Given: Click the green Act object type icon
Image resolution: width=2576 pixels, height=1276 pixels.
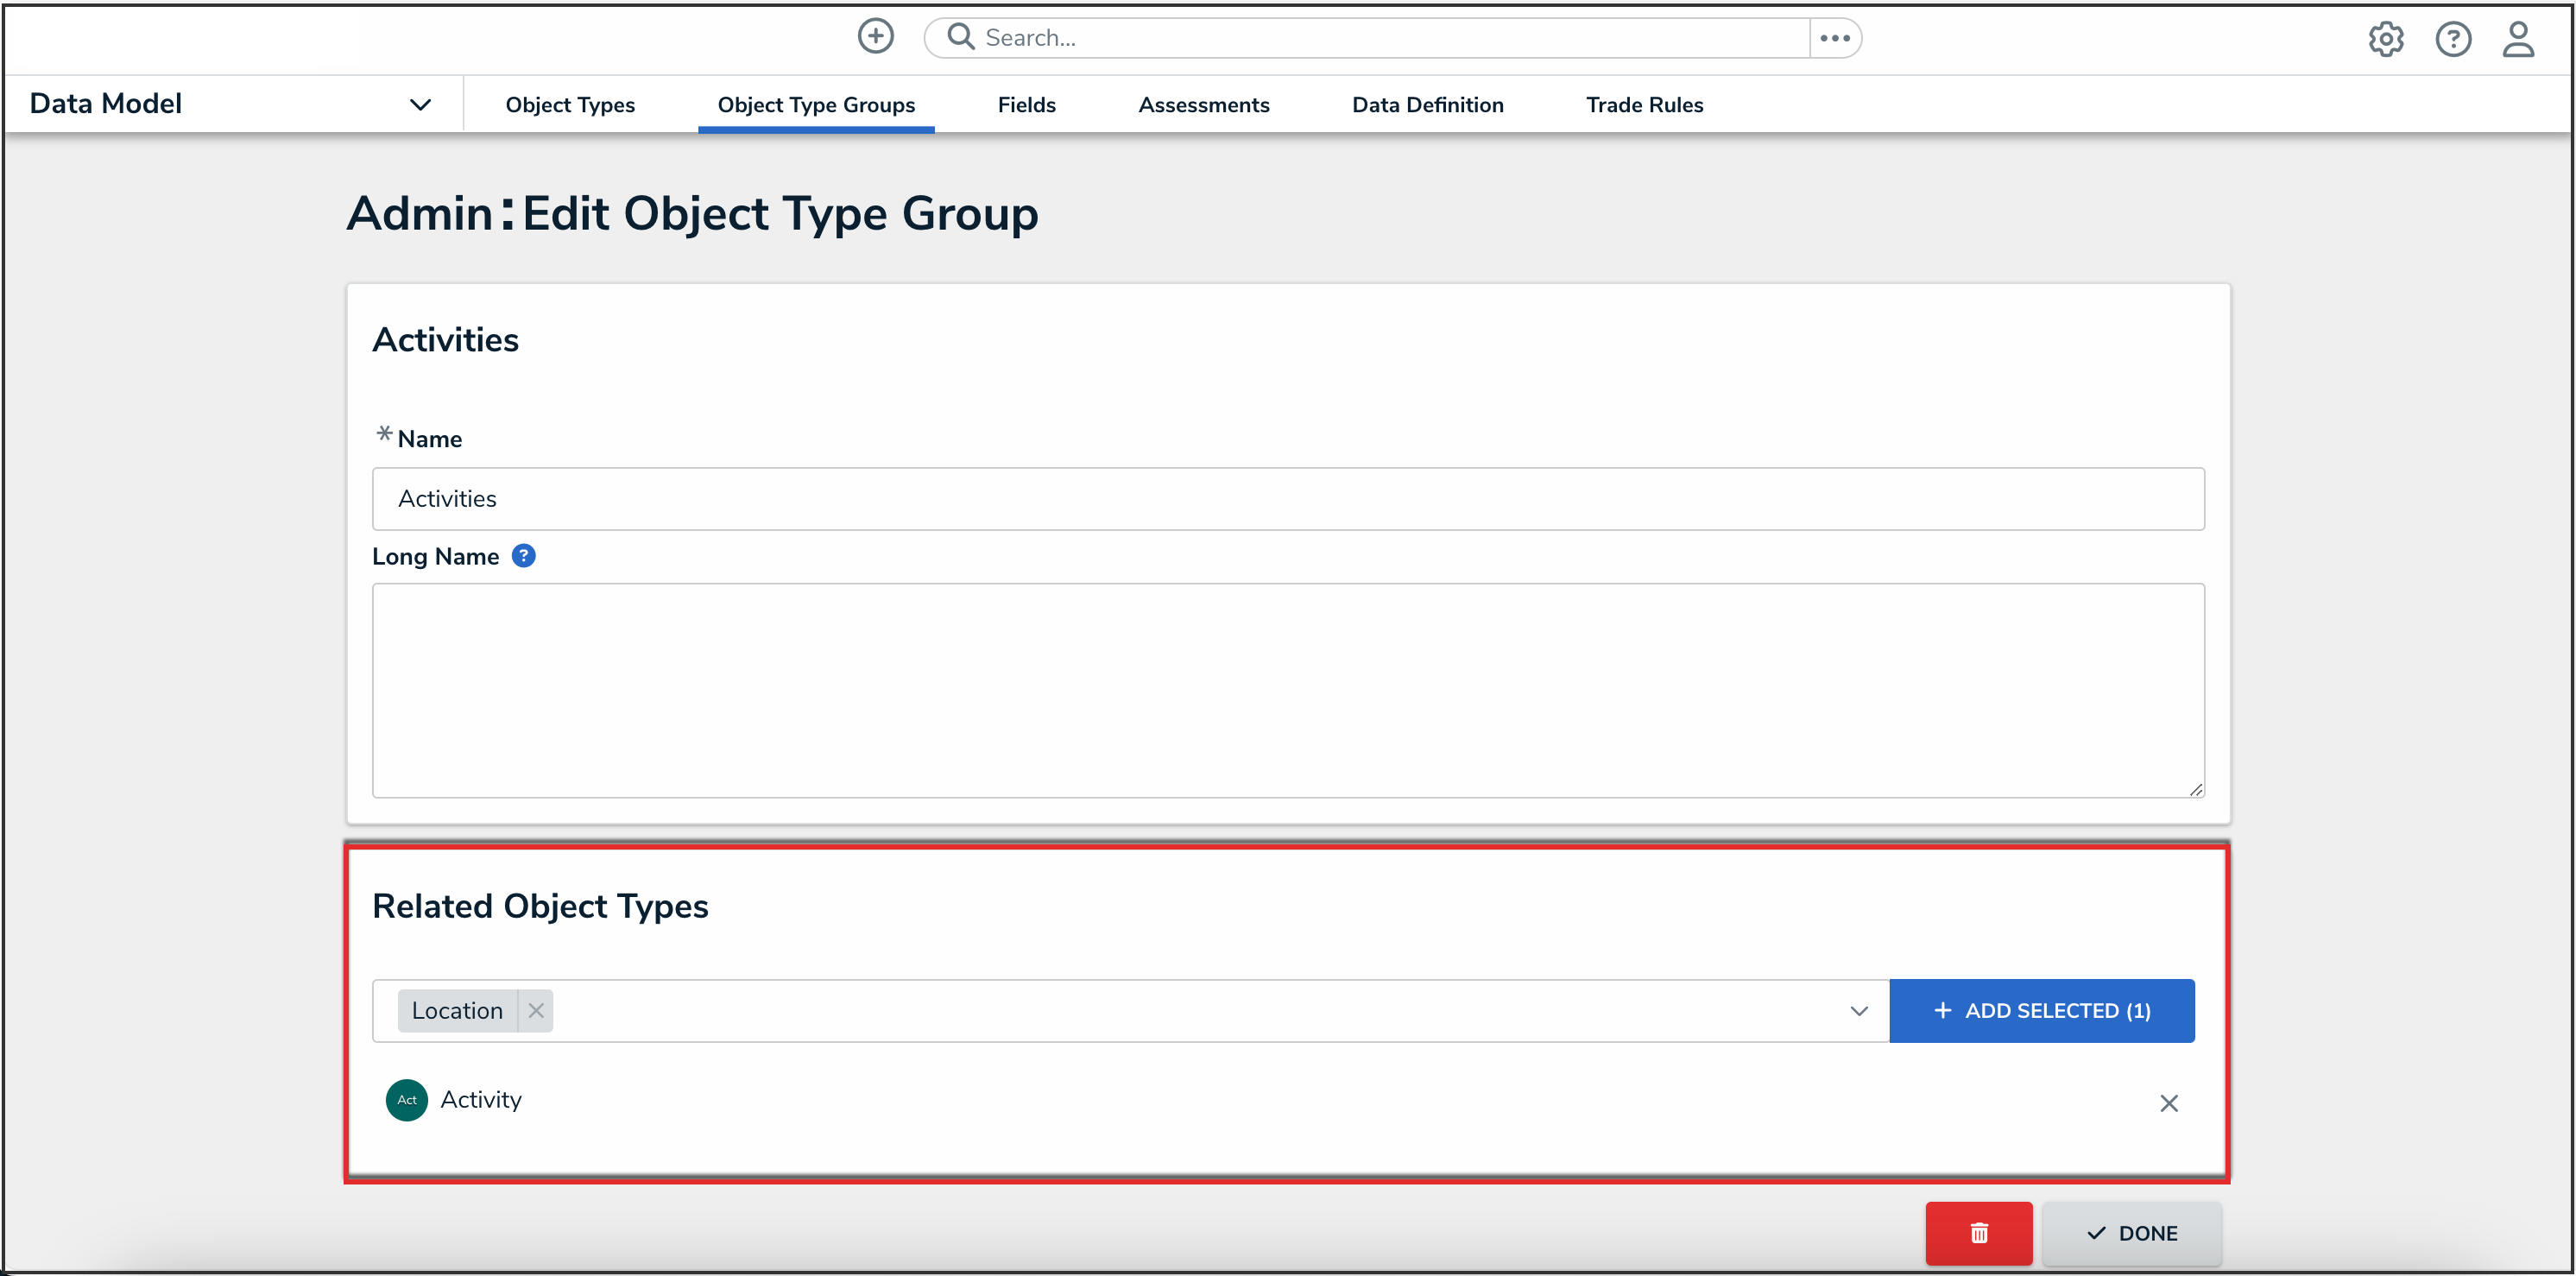Looking at the screenshot, I should [x=406, y=1099].
